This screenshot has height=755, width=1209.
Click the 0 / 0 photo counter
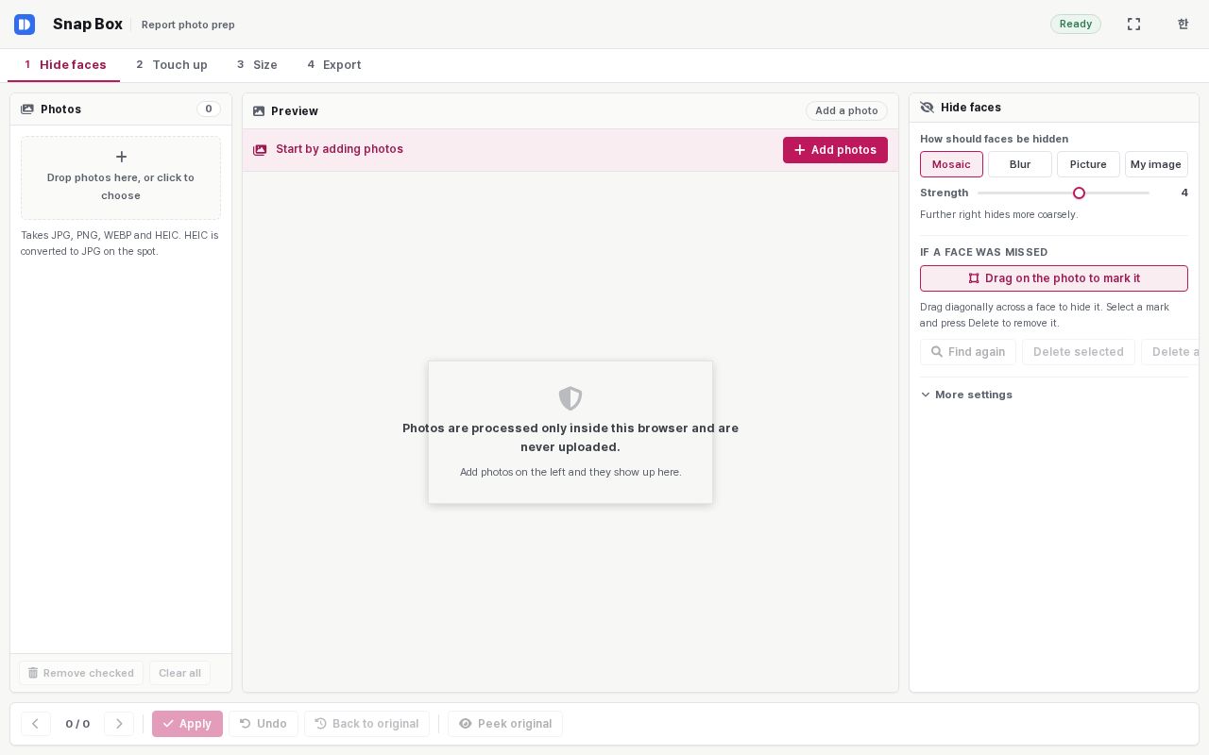click(77, 724)
